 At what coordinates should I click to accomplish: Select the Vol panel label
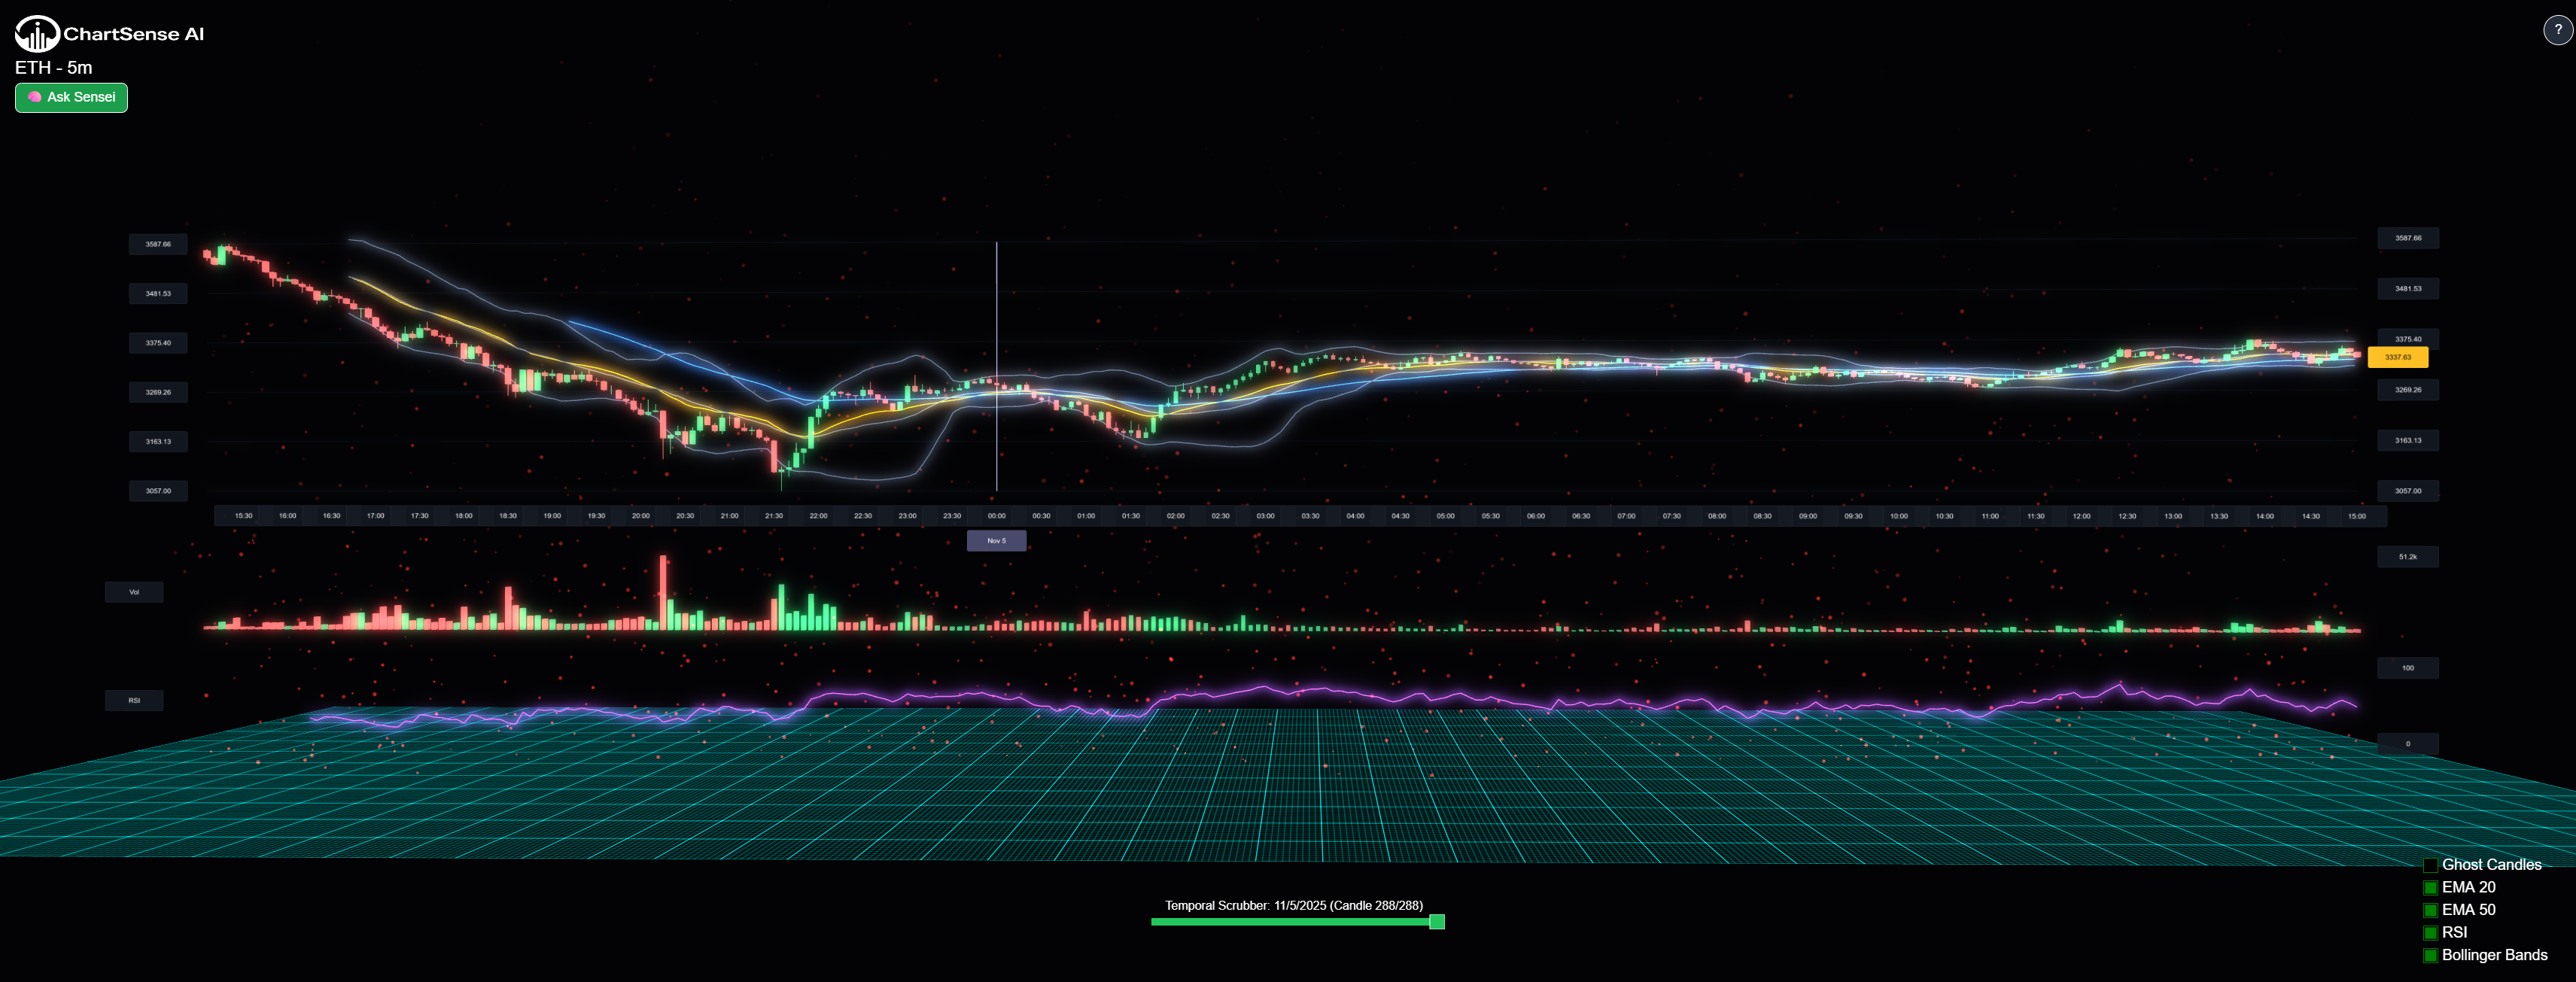point(133,591)
